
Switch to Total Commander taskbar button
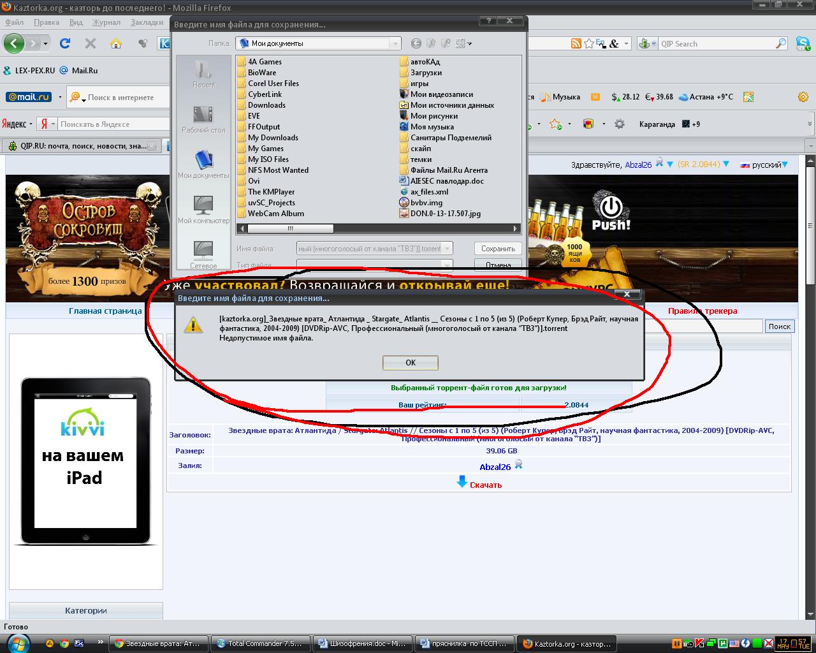click(x=260, y=643)
